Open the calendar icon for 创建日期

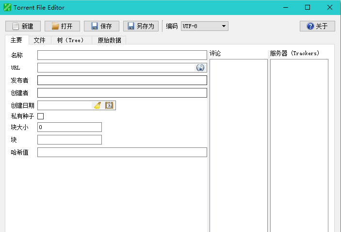point(109,105)
